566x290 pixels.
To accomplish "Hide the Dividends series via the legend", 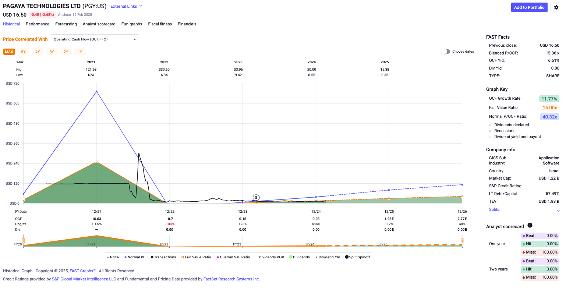I will point(299,257).
